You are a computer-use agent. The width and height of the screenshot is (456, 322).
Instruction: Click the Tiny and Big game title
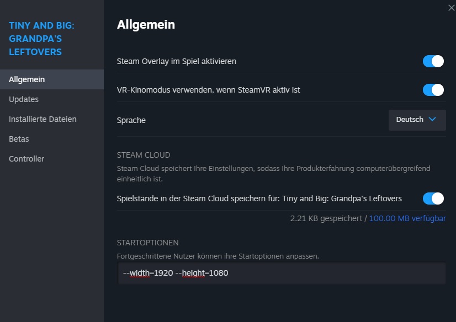(x=41, y=39)
